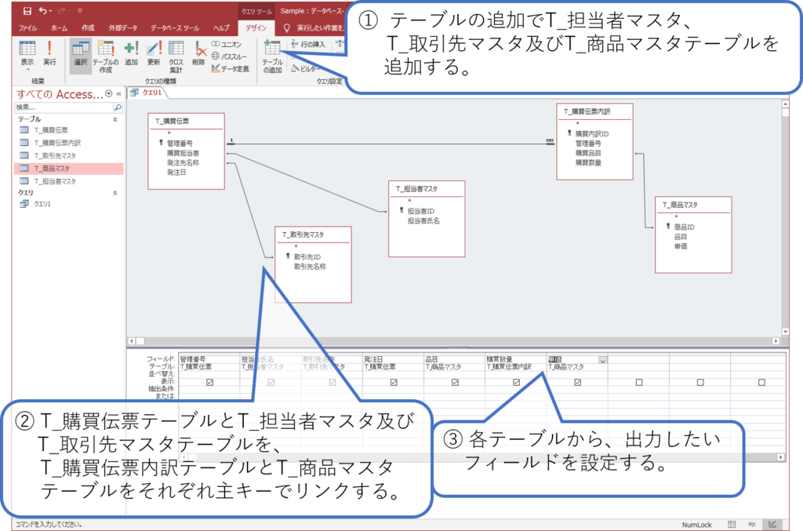Viewport: 803px width, 531px height.
Task: Click the クロス集計 crosstab icon
Action: (176, 56)
